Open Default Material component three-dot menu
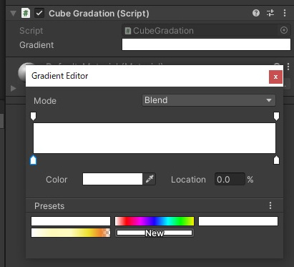The width and height of the screenshot is (294, 267). coord(288,67)
